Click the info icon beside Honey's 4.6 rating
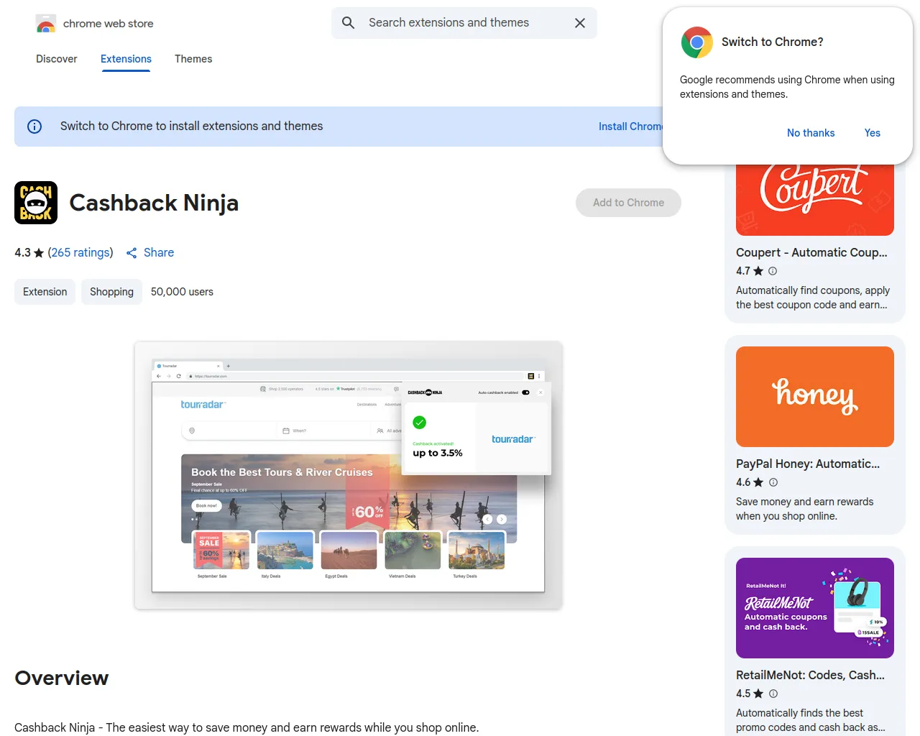920x736 pixels. [773, 482]
